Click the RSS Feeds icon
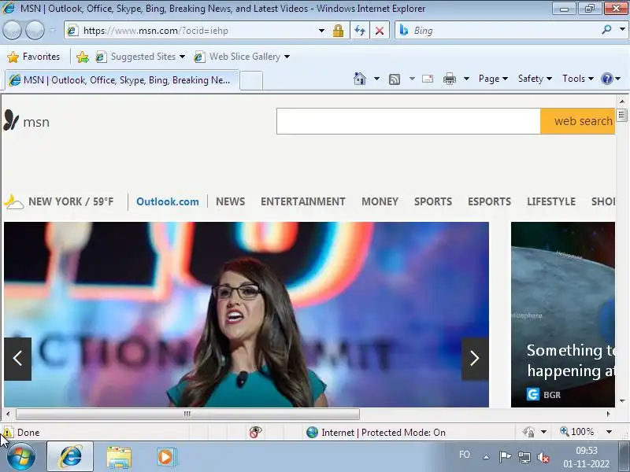This screenshot has width=630, height=472. [x=395, y=79]
